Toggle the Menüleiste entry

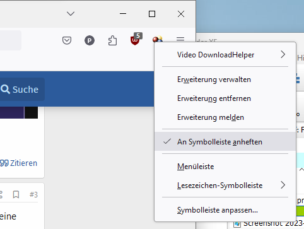click(x=225, y=167)
